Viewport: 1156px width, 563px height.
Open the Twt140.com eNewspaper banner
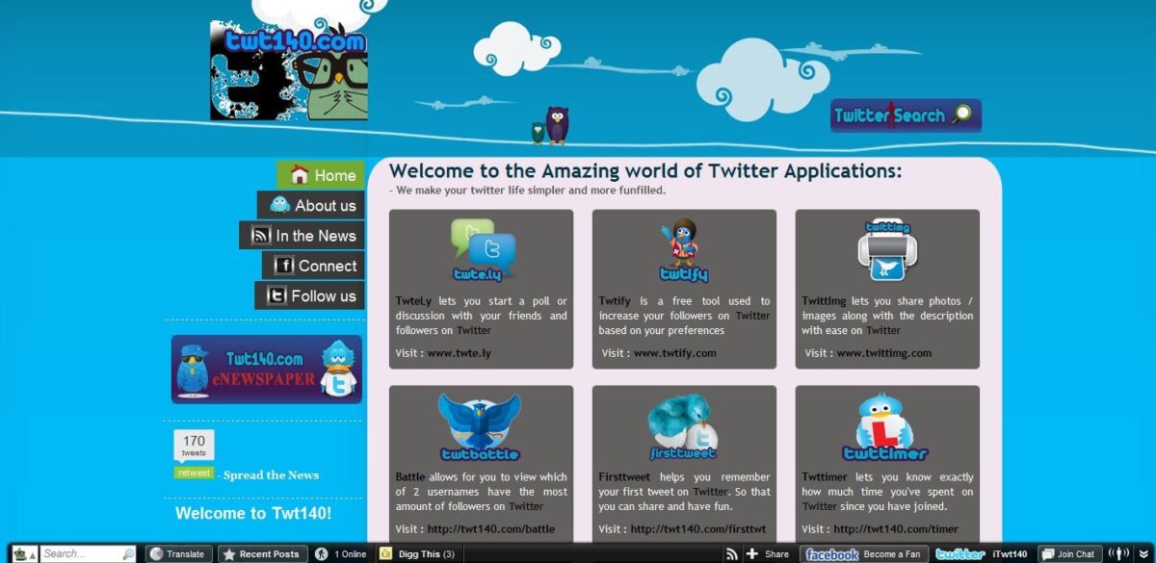click(267, 369)
